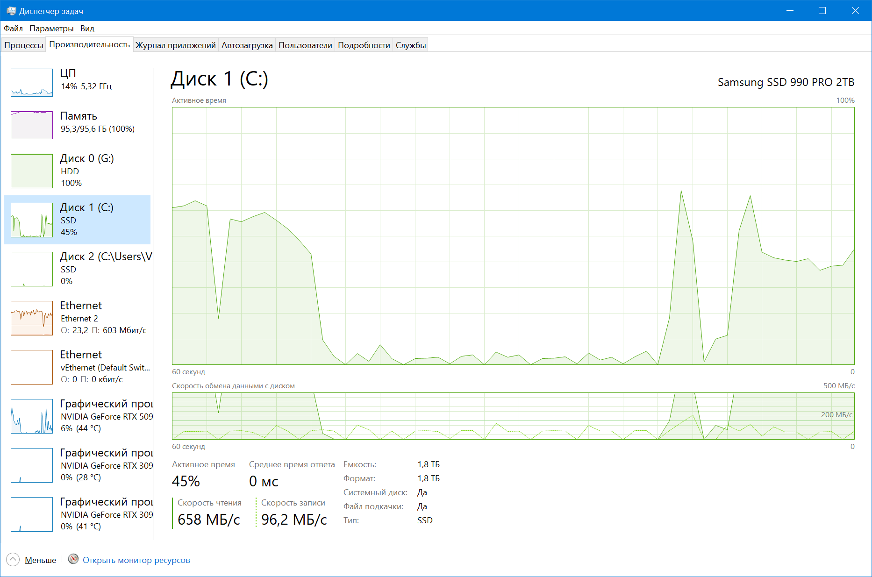This screenshot has width=872, height=577.
Task: Open the Файл menu
Action: (13, 28)
